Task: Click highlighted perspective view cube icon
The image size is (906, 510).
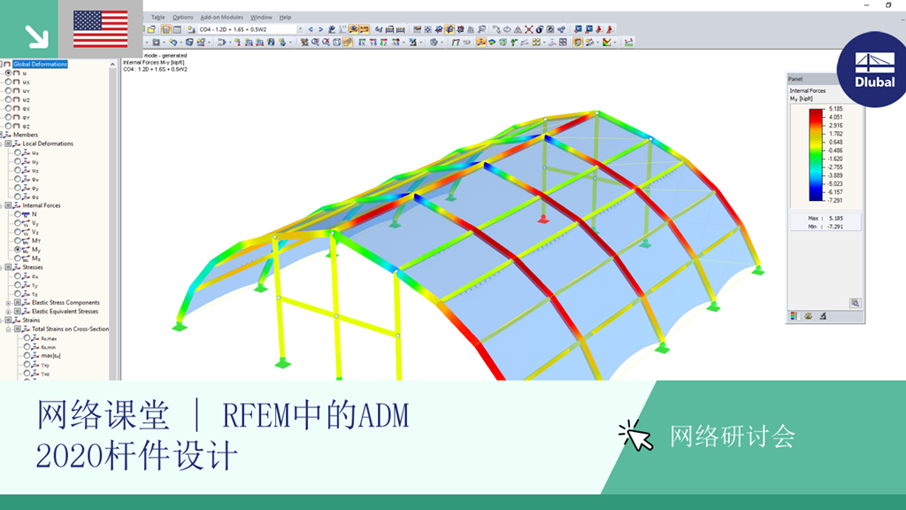Action: point(348,42)
